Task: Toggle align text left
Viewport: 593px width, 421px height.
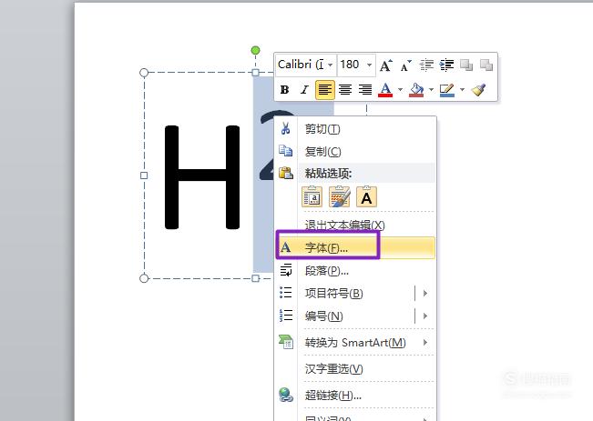Action: point(325,90)
